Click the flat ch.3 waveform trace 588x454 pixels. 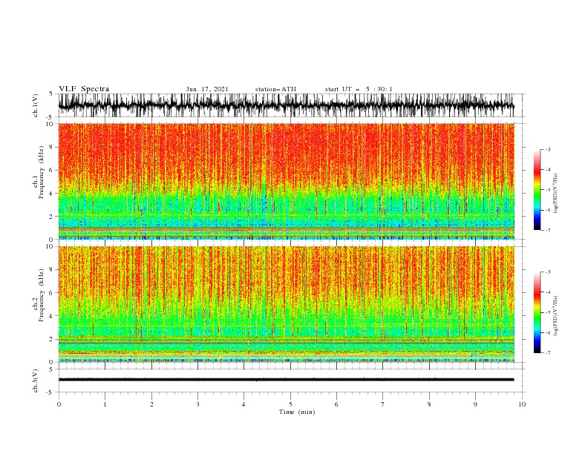point(286,380)
